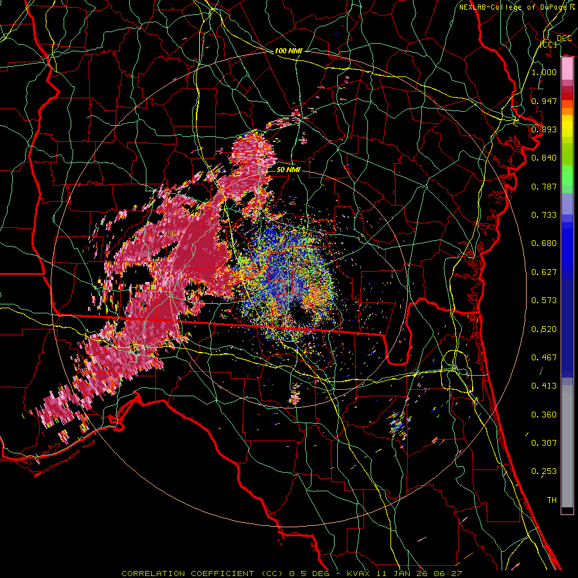The width and height of the screenshot is (578, 578).
Task: Click the black swatch at the color bar bottom
Action: click(567, 511)
